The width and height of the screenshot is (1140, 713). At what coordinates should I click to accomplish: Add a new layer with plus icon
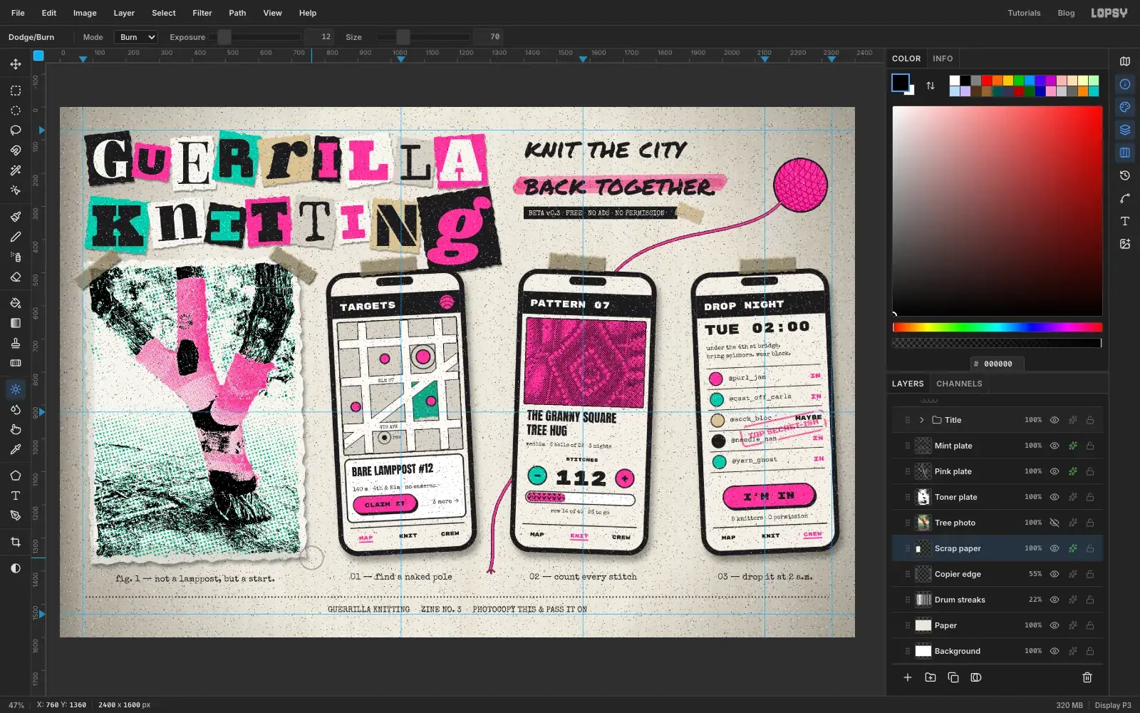[x=907, y=677]
